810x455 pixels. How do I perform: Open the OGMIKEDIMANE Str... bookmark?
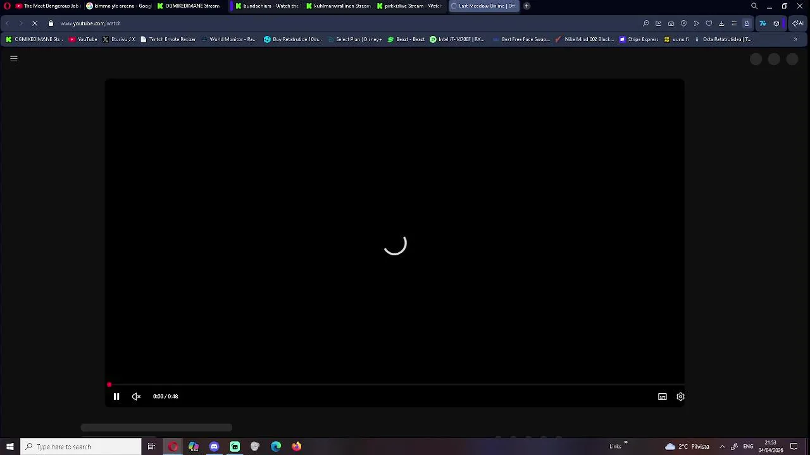click(34, 39)
